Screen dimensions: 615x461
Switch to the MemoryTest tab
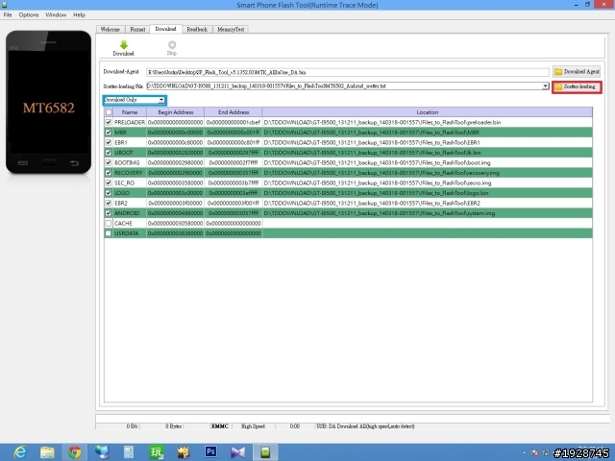(x=231, y=30)
